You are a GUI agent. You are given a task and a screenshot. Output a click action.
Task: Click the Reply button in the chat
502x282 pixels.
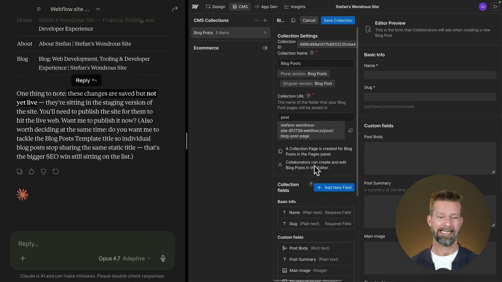86,80
